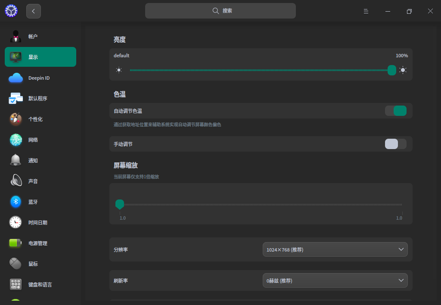Click the right end of the 屏幕缩放 slider track
This screenshot has width=441, height=305.
401,205
